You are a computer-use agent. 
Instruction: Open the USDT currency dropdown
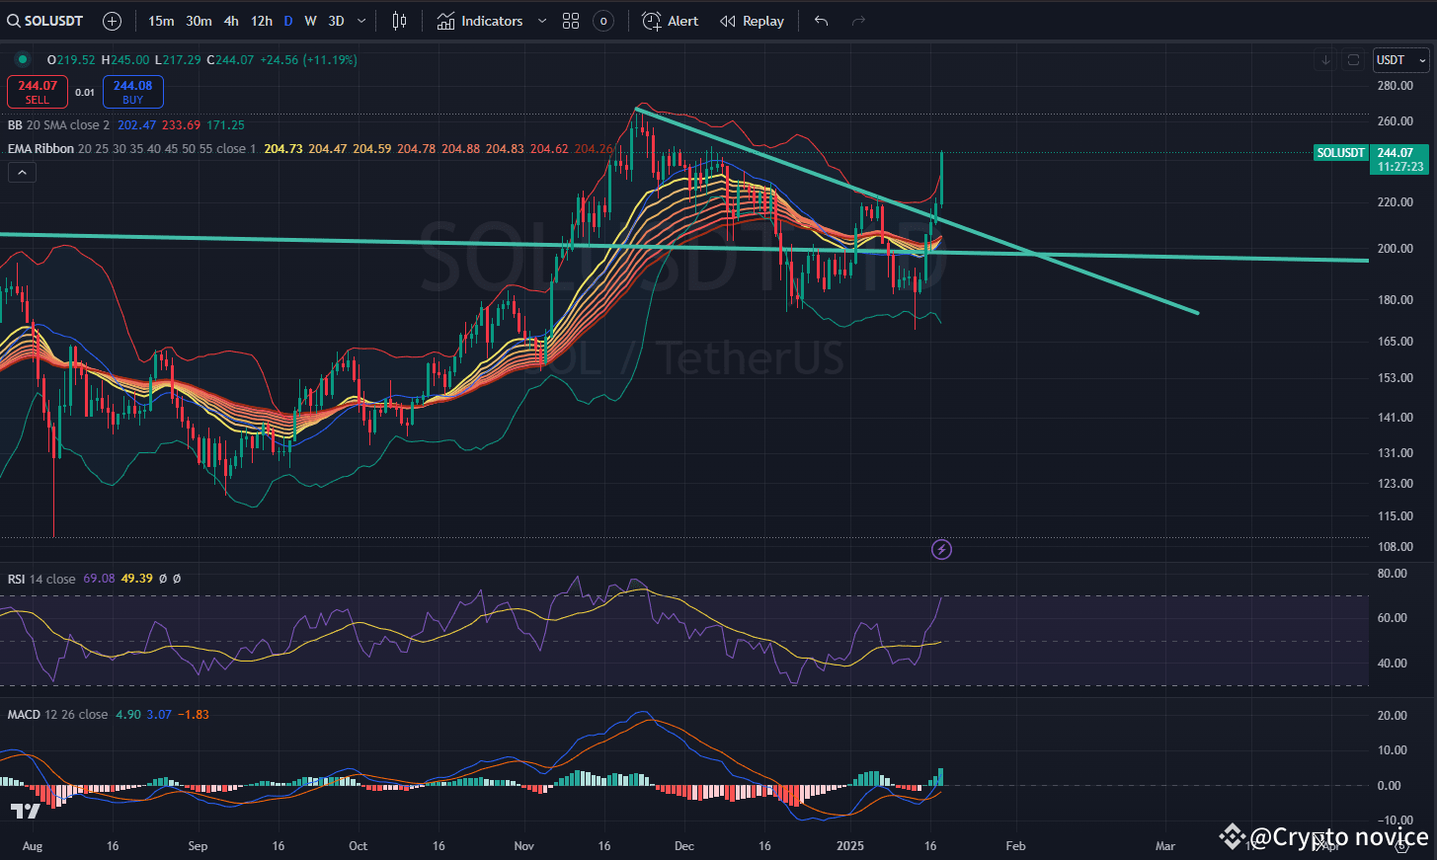click(1400, 60)
